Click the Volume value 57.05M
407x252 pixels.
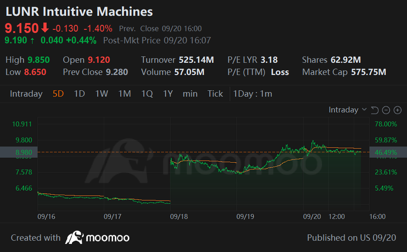click(x=189, y=72)
